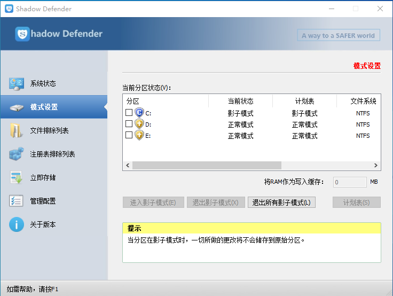Viewport: 393px width, 296px height.
Task: Click the 文件系统 column header
Action: [x=359, y=101]
